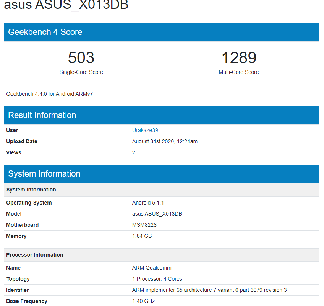
Task: Select the Single-Core Score label
Action: 81,72
